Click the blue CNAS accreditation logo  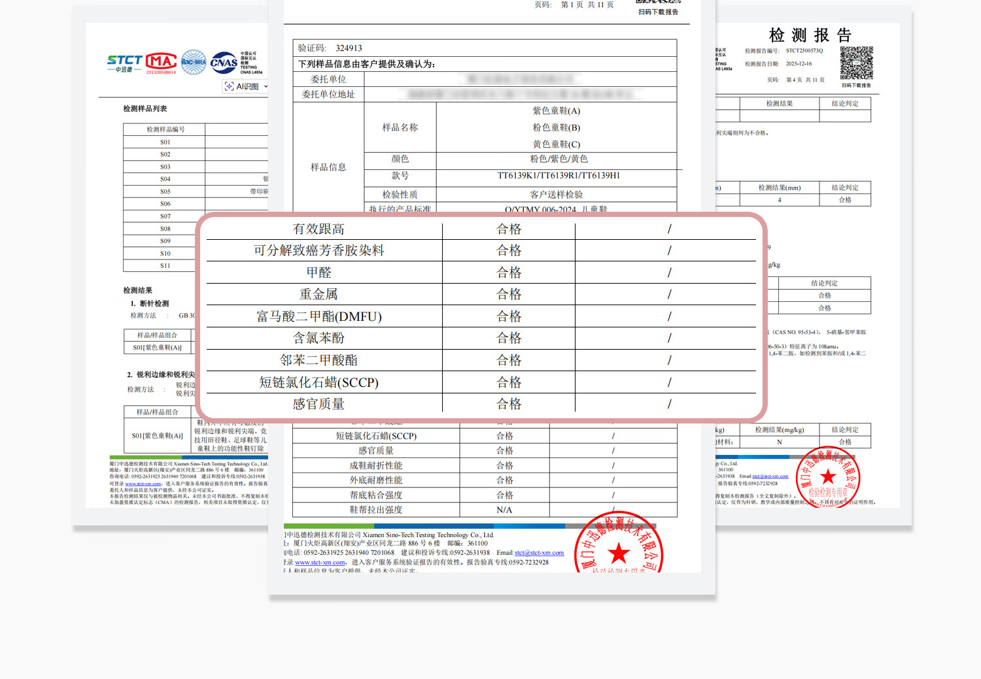pos(224,63)
